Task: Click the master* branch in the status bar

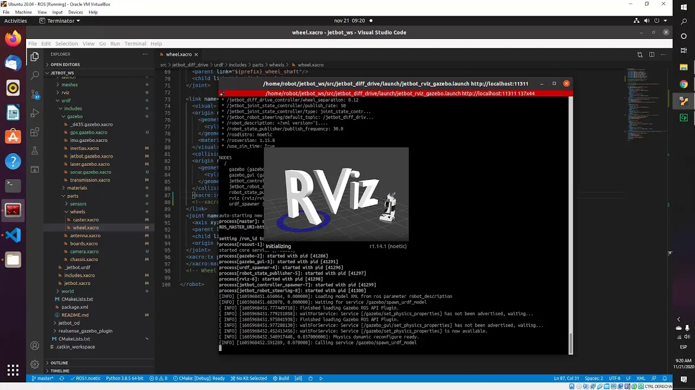Action: coord(42,378)
